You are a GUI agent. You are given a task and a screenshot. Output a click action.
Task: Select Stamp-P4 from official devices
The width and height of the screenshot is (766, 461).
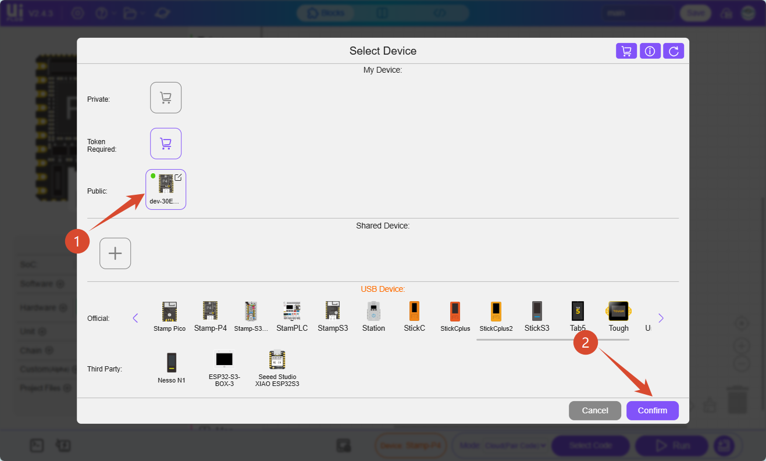pos(210,317)
